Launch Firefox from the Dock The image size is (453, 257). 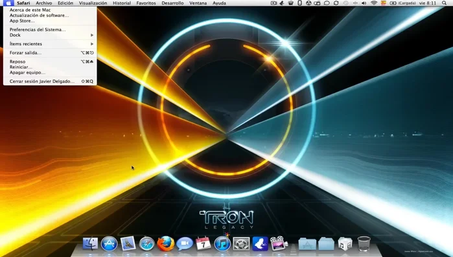[x=165, y=244]
